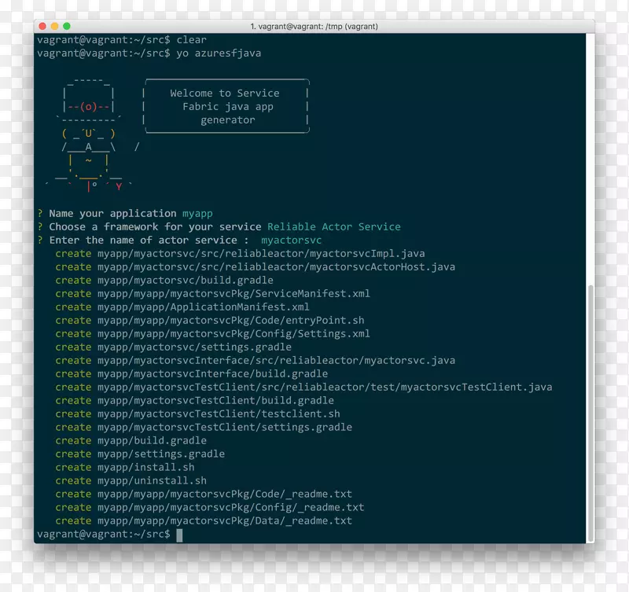Click the Reliable Actor Service framework answer
The height and width of the screenshot is (592, 629).
[x=333, y=226]
